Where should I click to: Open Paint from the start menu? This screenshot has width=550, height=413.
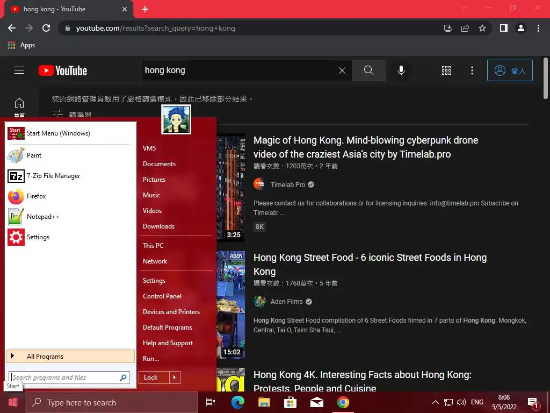click(70, 155)
